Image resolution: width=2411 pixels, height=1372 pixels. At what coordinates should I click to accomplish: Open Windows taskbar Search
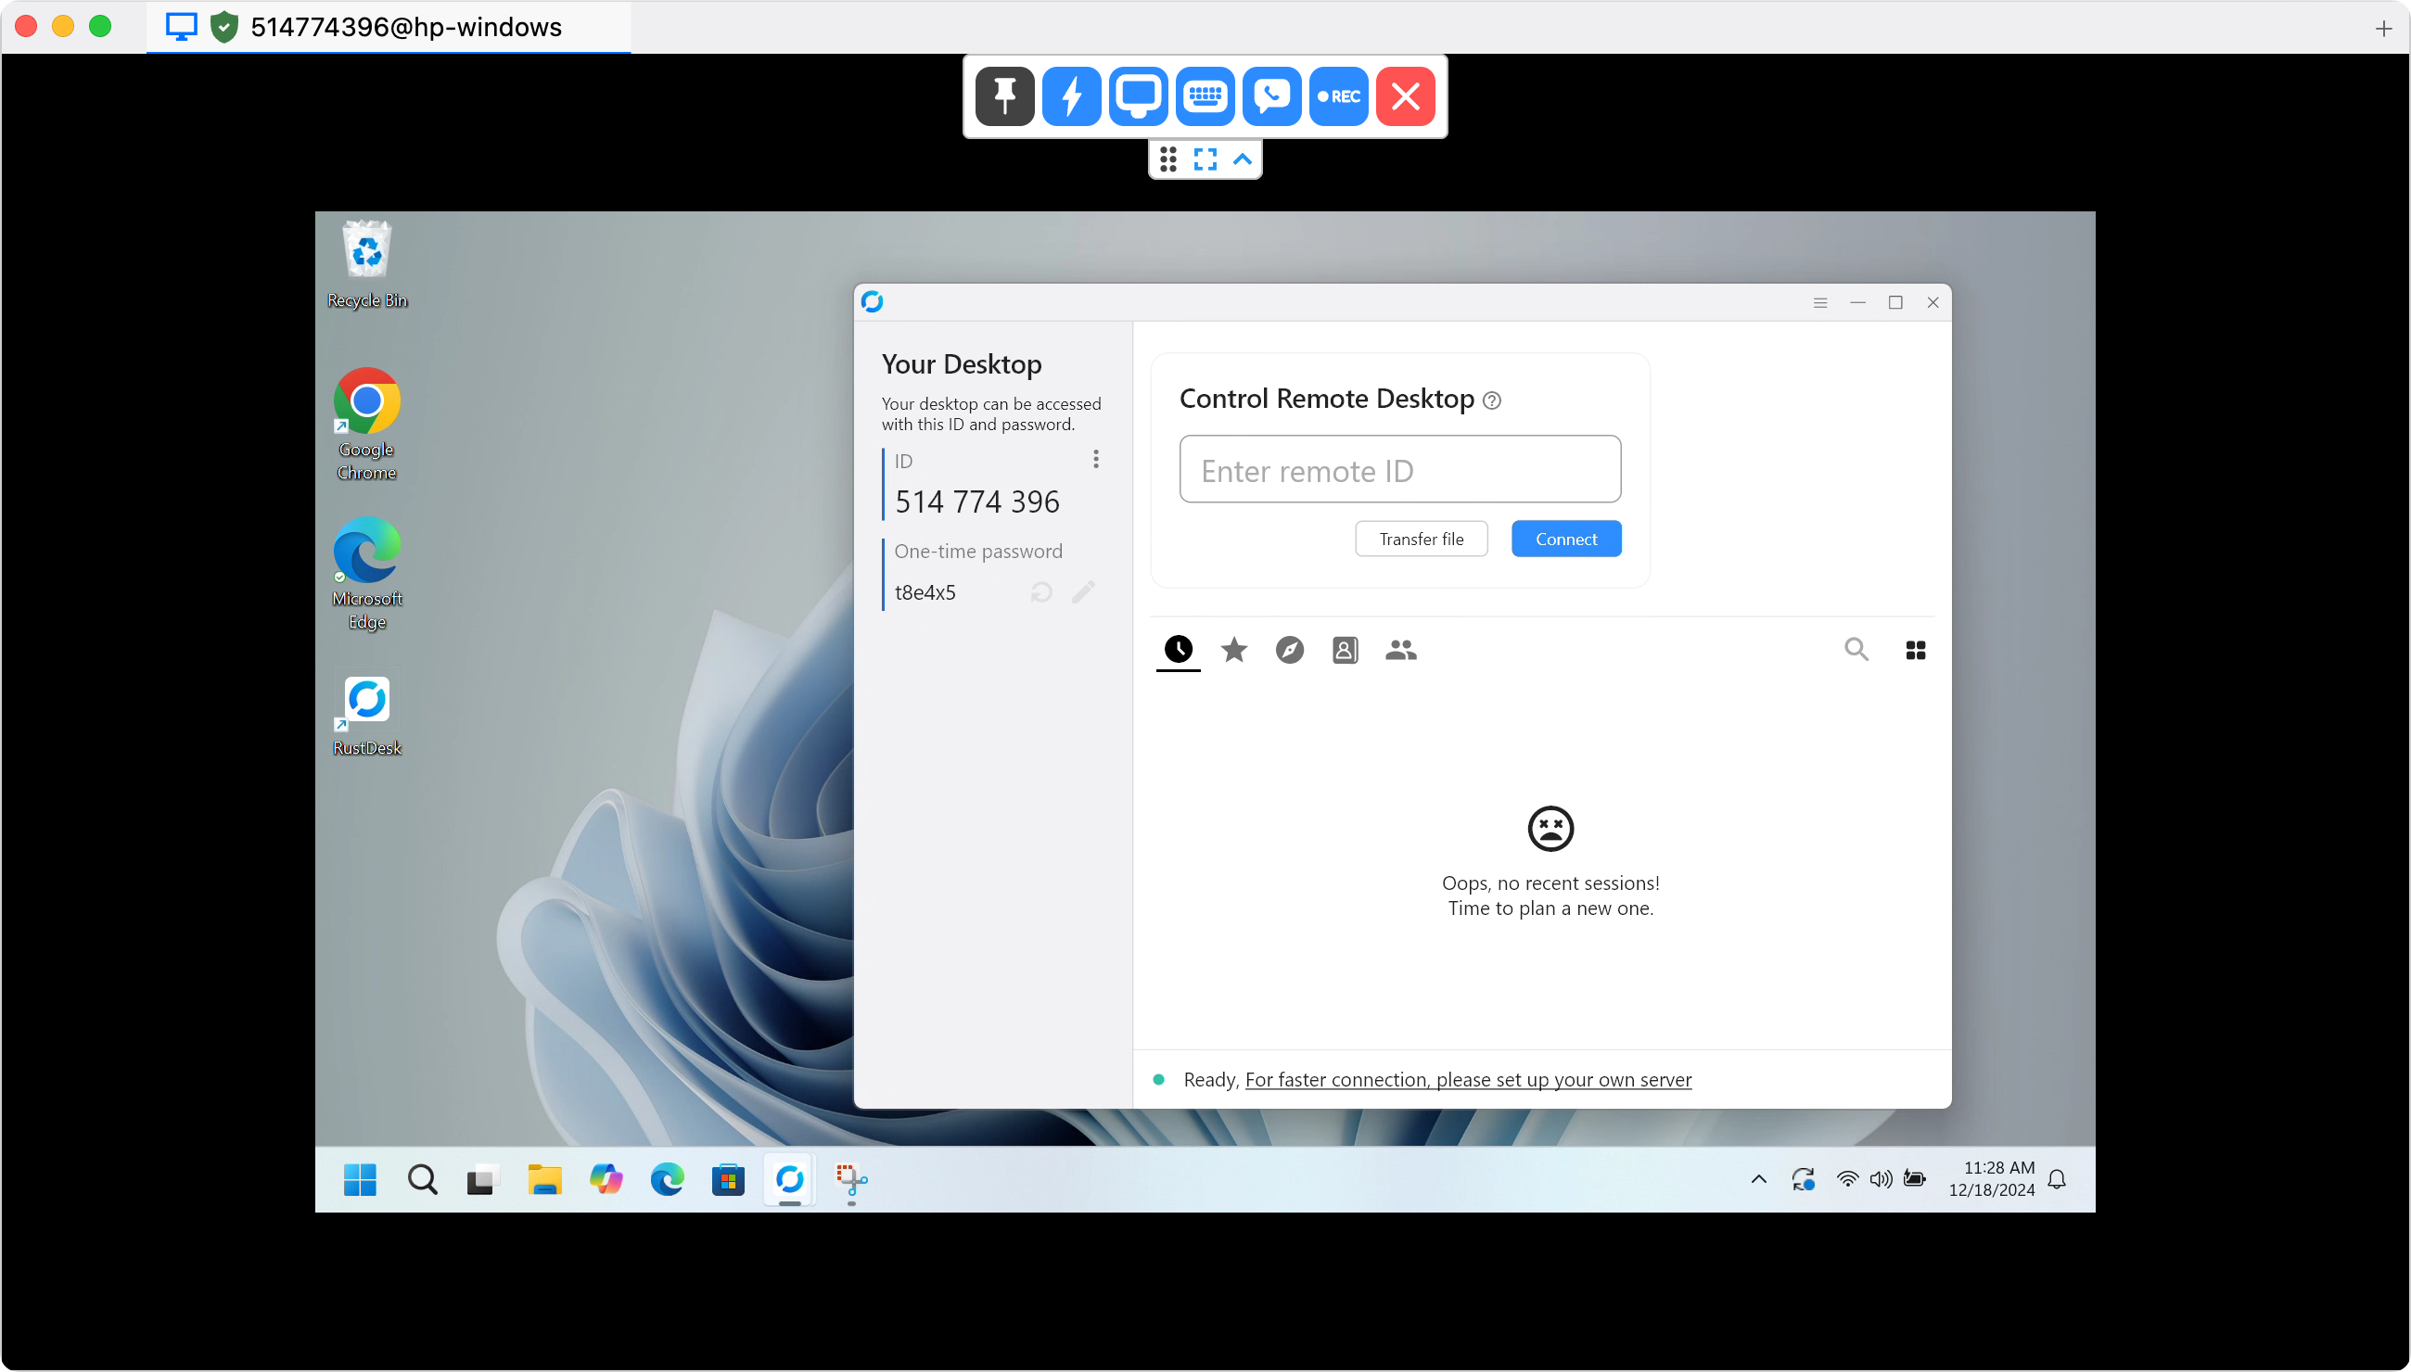421,1180
